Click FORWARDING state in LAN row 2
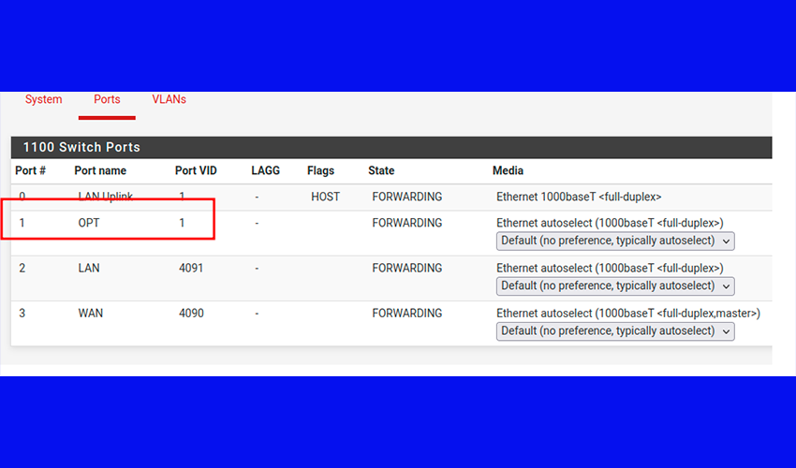796x468 pixels. (x=407, y=268)
